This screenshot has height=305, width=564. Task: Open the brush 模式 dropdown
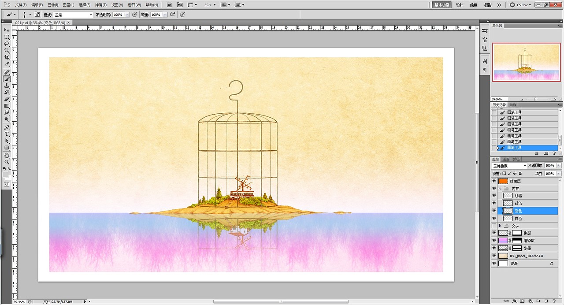click(x=73, y=15)
